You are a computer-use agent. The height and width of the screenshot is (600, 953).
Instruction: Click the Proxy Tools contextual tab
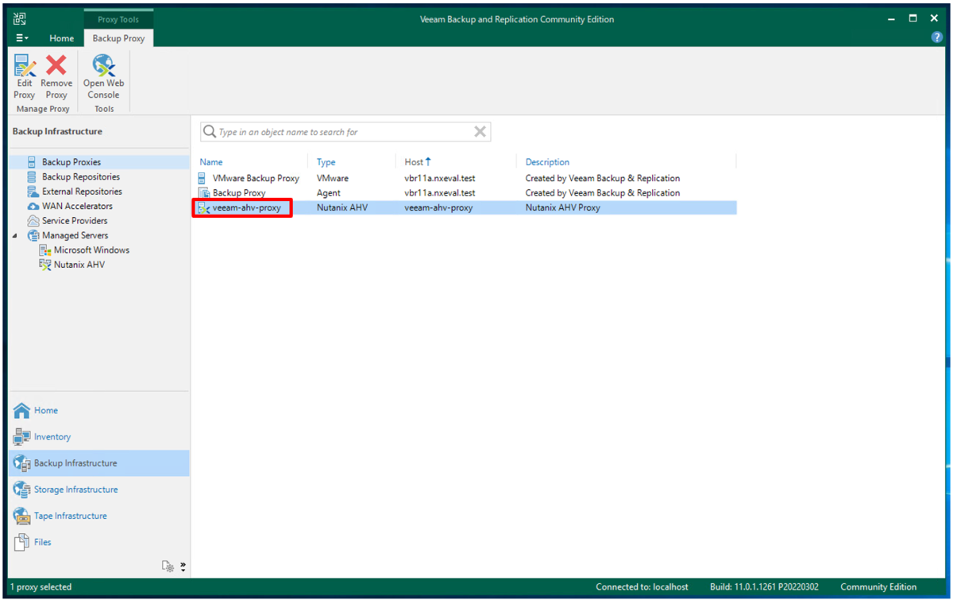coord(118,20)
